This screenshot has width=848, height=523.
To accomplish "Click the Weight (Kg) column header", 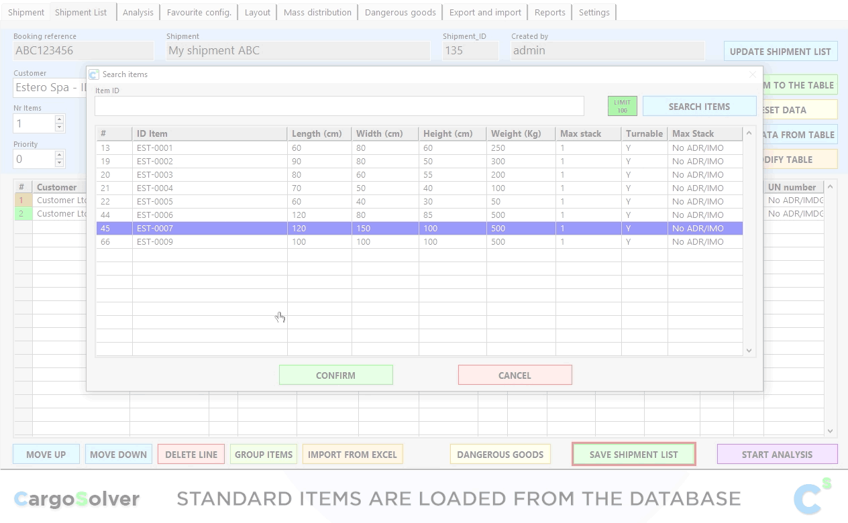I will point(520,133).
